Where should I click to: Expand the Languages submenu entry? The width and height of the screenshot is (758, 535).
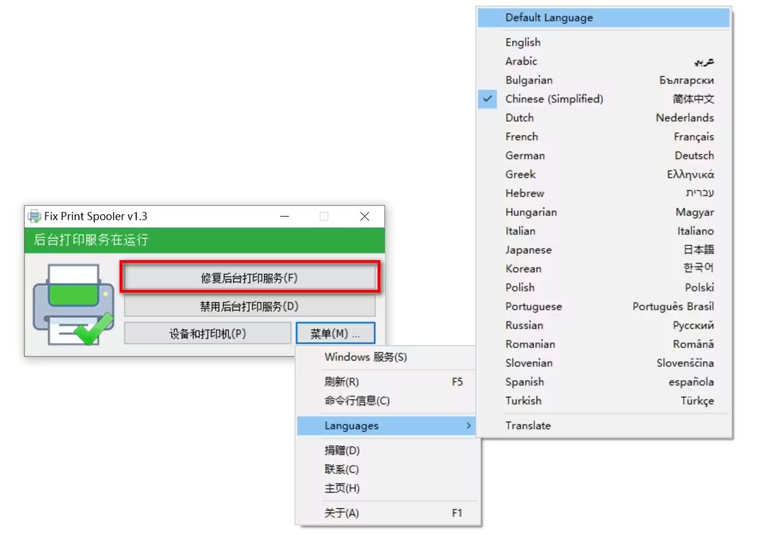click(386, 426)
